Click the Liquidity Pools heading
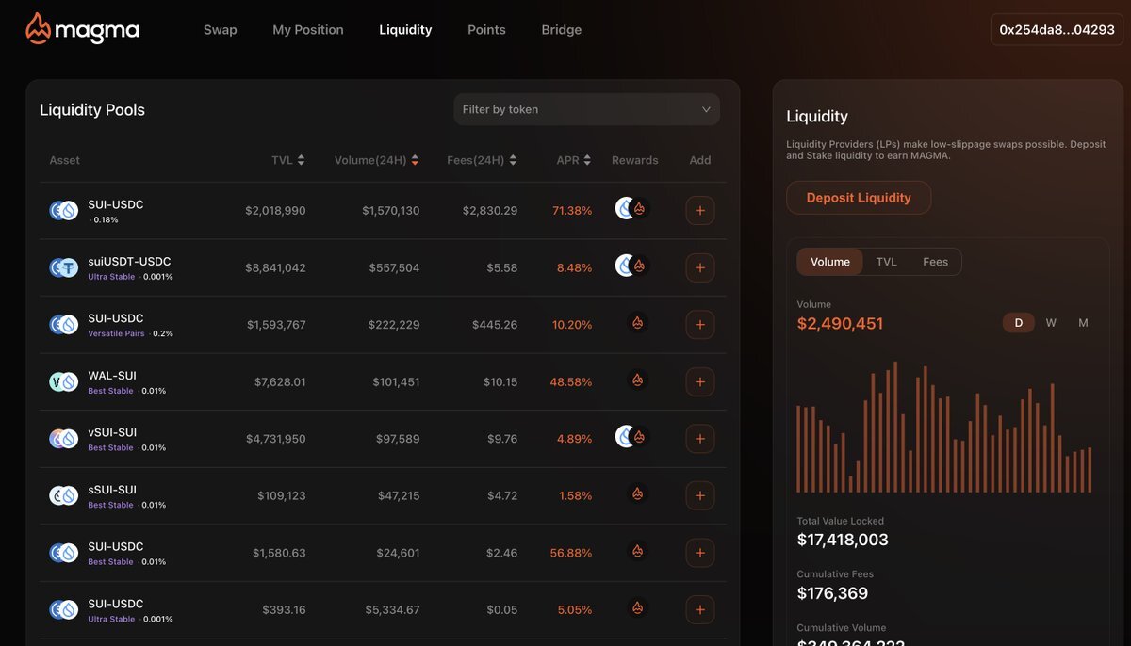 (92, 110)
